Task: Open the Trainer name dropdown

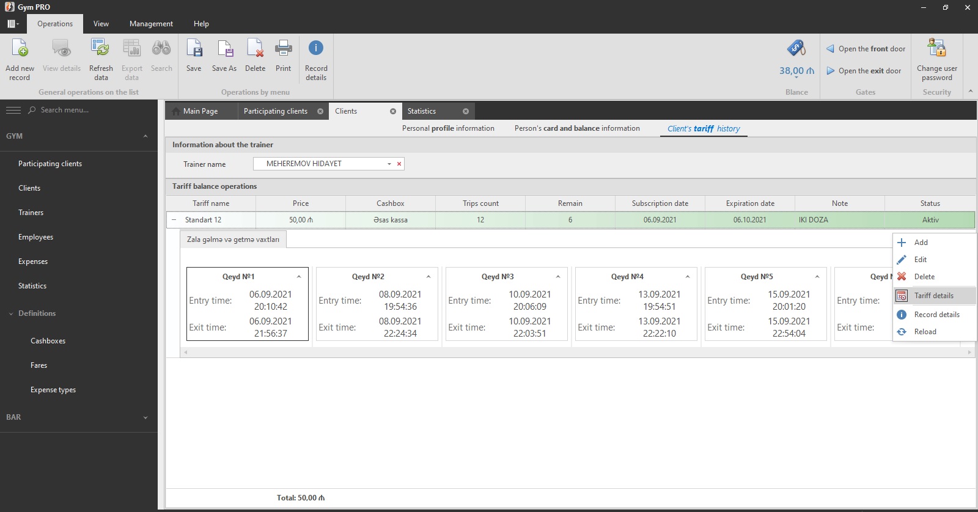Action: coord(389,164)
